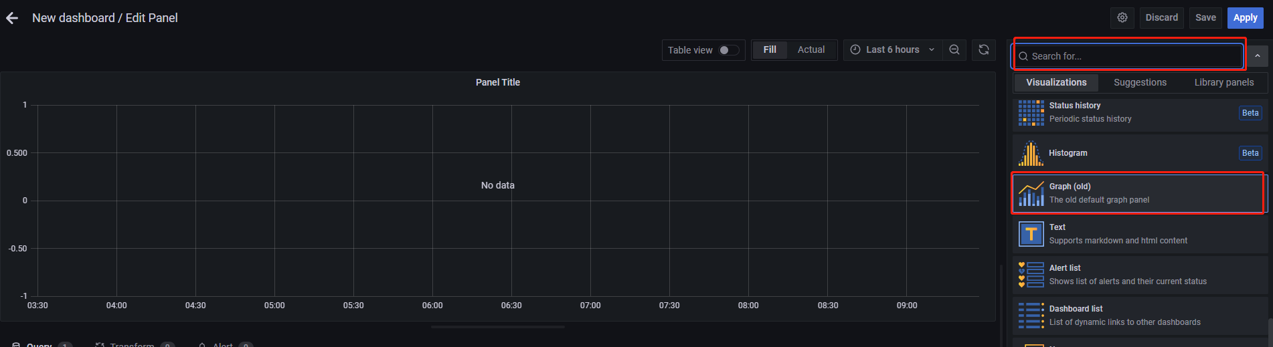
Task: Click the Discard button
Action: pyautogui.click(x=1161, y=18)
